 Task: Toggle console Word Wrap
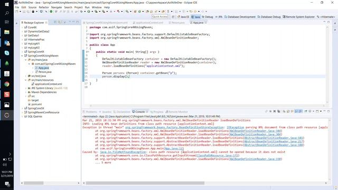pyautogui.click(x=292, y=111)
